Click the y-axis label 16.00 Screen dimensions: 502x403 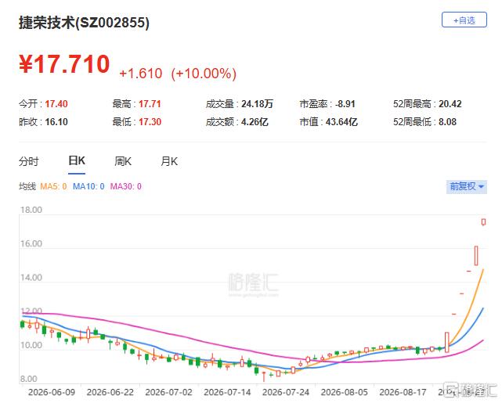[x=31, y=243]
